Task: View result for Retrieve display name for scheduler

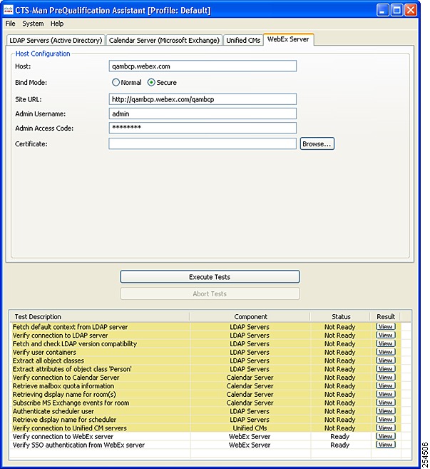Action: click(x=386, y=419)
